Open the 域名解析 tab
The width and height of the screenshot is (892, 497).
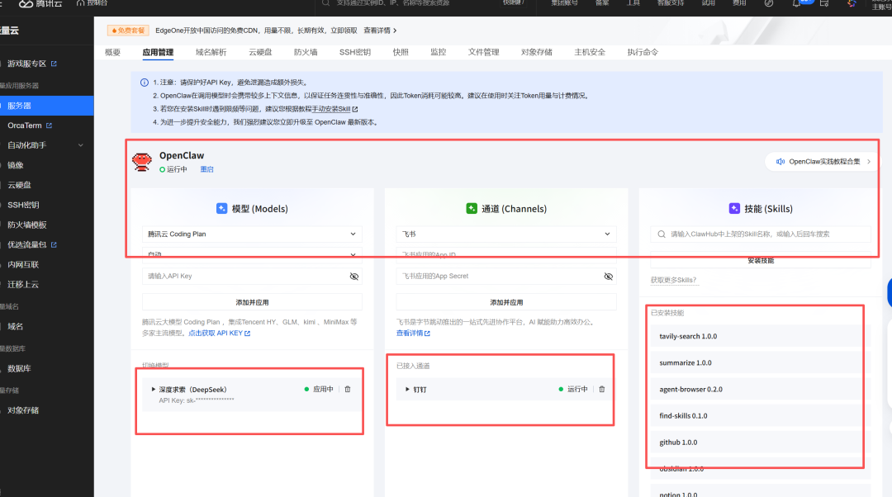pos(211,52)
